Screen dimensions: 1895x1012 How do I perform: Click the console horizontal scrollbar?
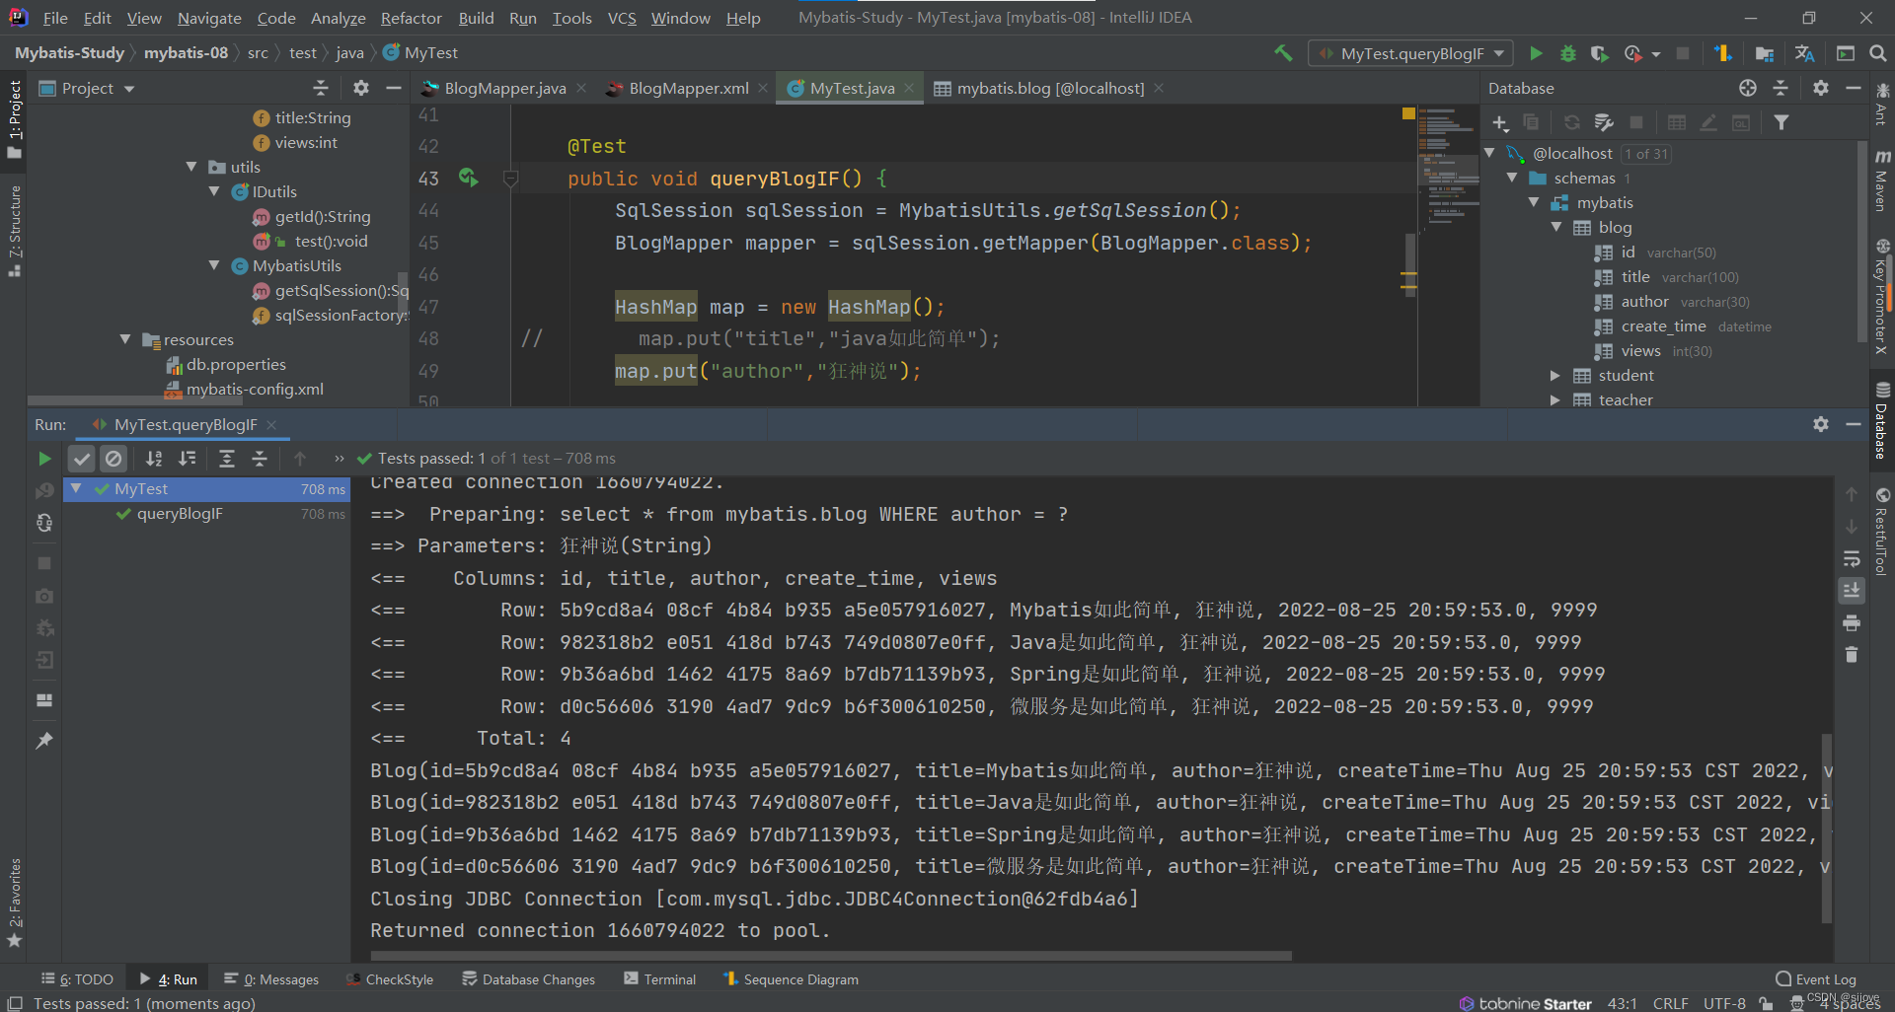829,956
